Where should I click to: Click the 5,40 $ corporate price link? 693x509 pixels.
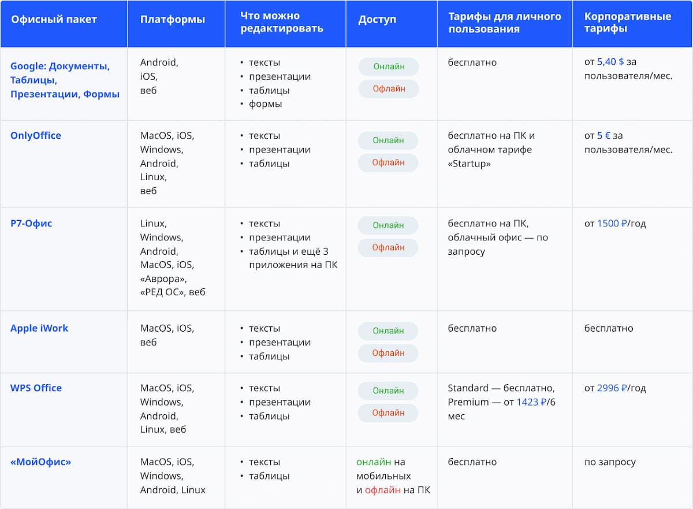(x=610, y=62)
